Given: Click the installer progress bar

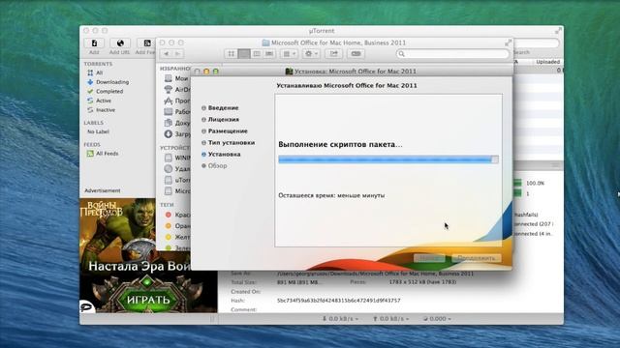Looking at the screenshot, I should (388, 159).
